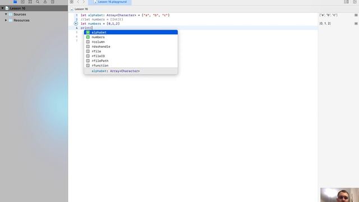Screen dimensions: 359x202
Task: Quick Look the ["a", "b", "c"] result
Action: click(356, 15)
